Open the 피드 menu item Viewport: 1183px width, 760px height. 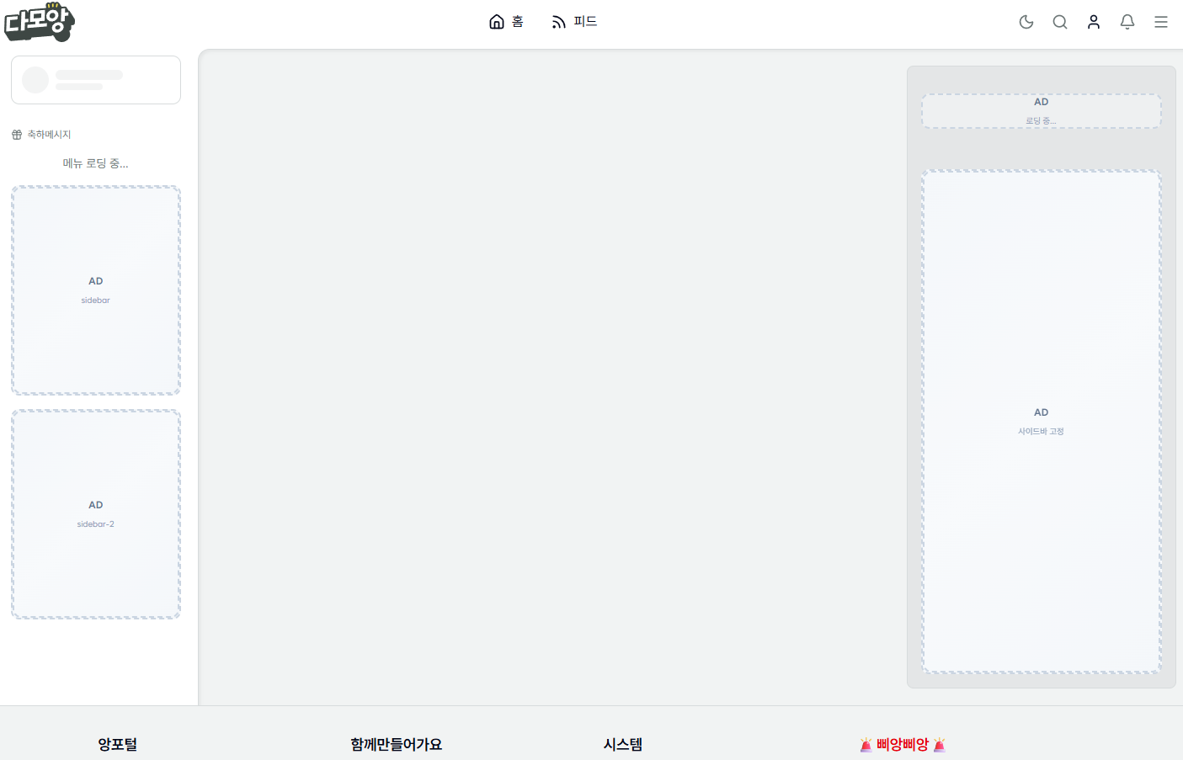coord(574,22)
